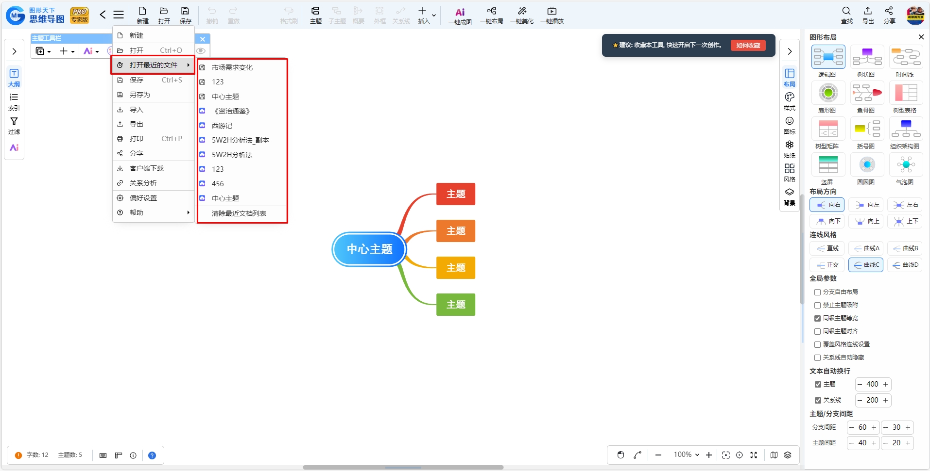Uncheck the 同级主题等宽 checkbox
930x471 pixels.
[x=817, y=318]
